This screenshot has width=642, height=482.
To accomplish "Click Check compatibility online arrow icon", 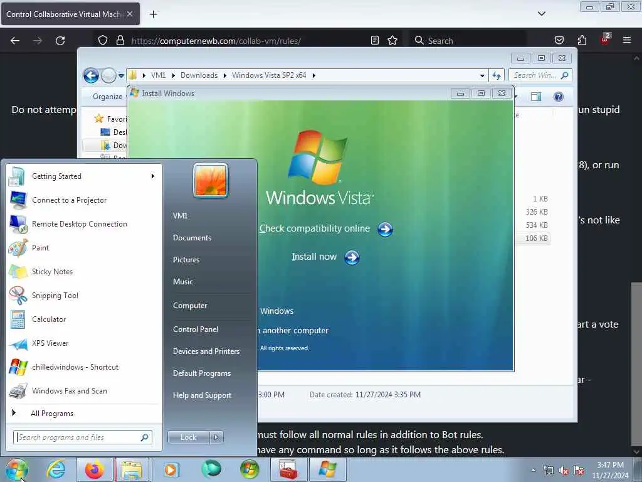I will 385,229.
